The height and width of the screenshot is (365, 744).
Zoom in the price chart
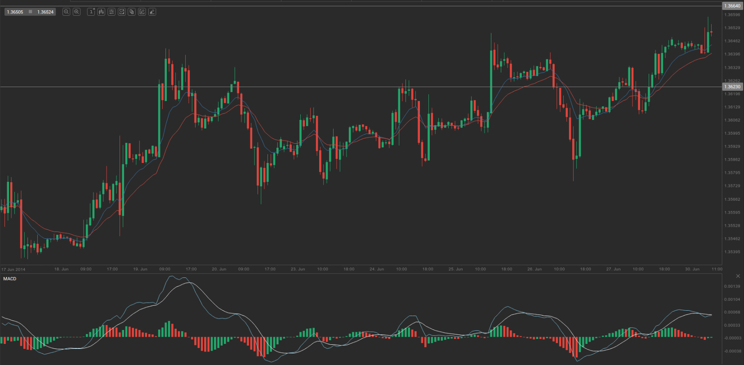coord(77,12)
